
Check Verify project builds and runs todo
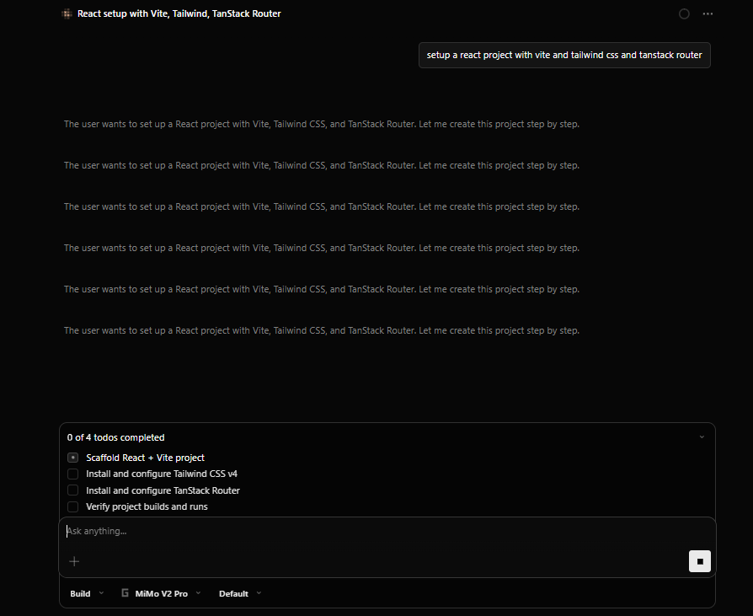click(73, 506)
